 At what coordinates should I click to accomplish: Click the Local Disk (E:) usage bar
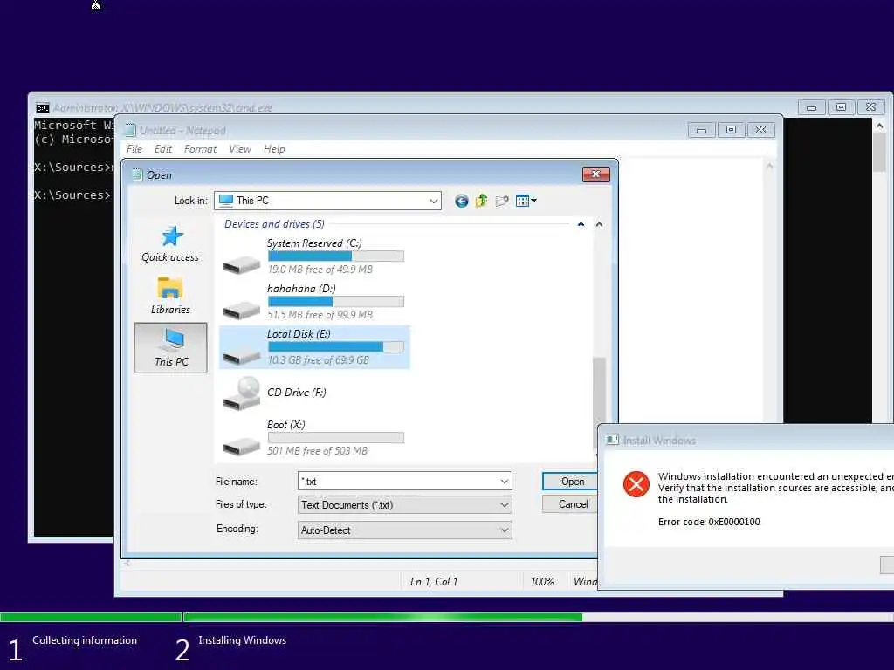(x=336, y=347)
